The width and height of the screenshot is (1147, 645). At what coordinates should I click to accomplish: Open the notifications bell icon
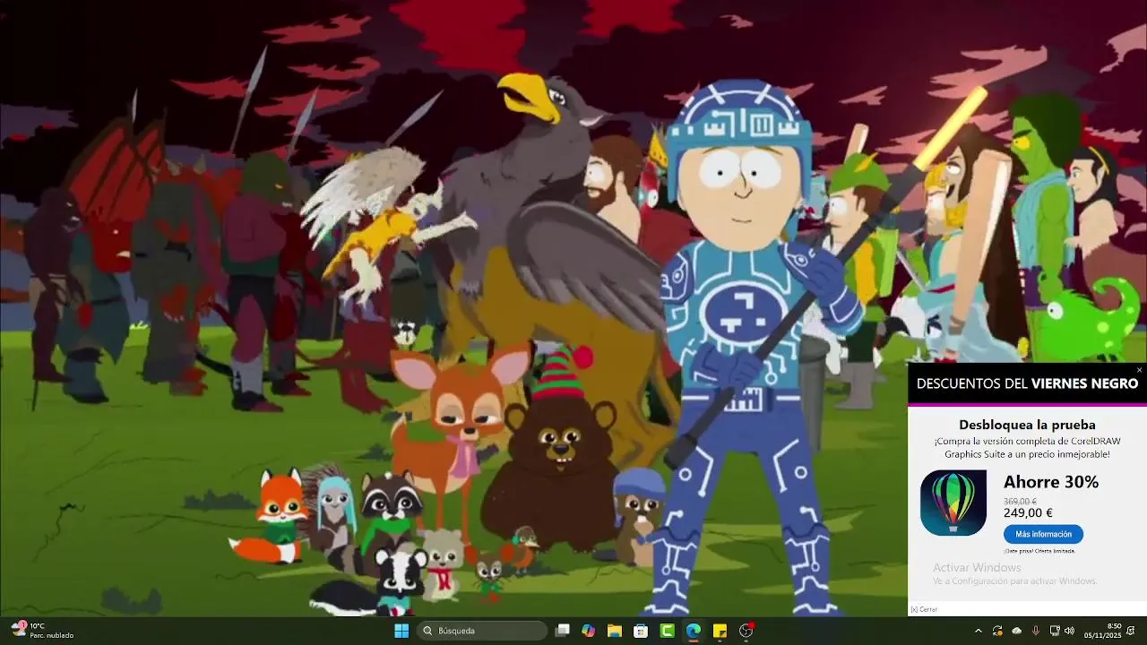pyautogui.click(x=1132, y=631)
